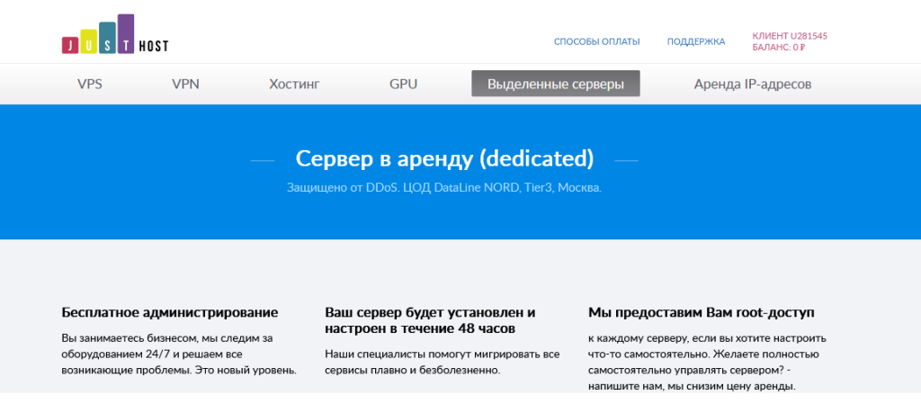Open the Способы оплаты link
The image size is (921, 404).
pos(596,41)
